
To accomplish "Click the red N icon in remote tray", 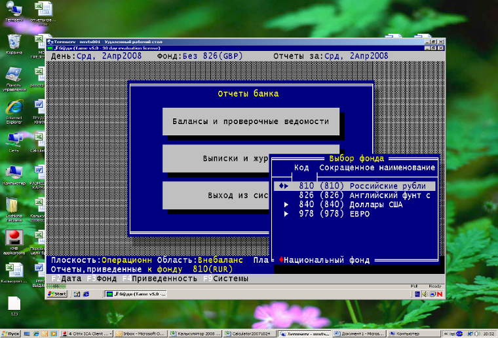I will pos(440,294).
